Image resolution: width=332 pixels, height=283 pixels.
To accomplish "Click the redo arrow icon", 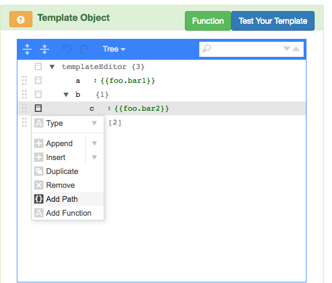I will [x=85, y=49].
